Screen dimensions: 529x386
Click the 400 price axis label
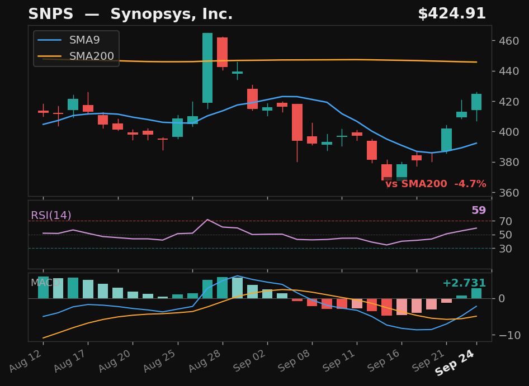tap(510, 132)
